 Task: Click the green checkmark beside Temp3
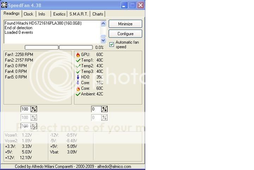(78, 71)
